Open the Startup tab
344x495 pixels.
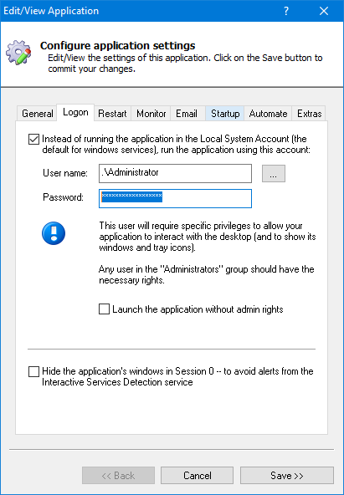pos(225,114)
